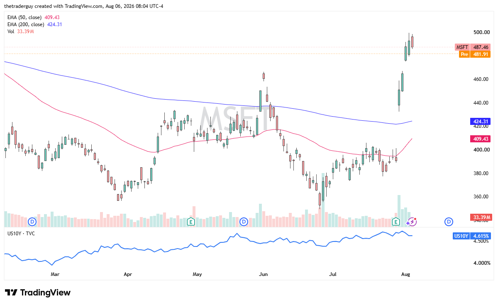Click the pink 409.43 EMA label
498x305 pixels.
click(x=481, y=139)
